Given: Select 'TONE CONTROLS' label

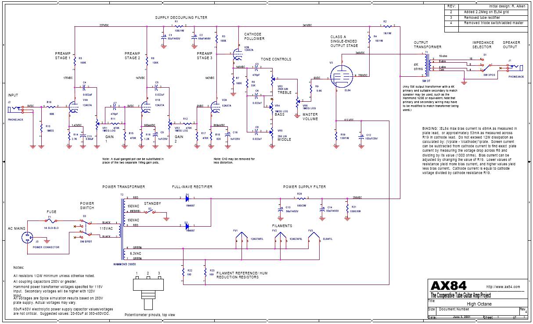Looking at the screenshot, I should (276, 59).
